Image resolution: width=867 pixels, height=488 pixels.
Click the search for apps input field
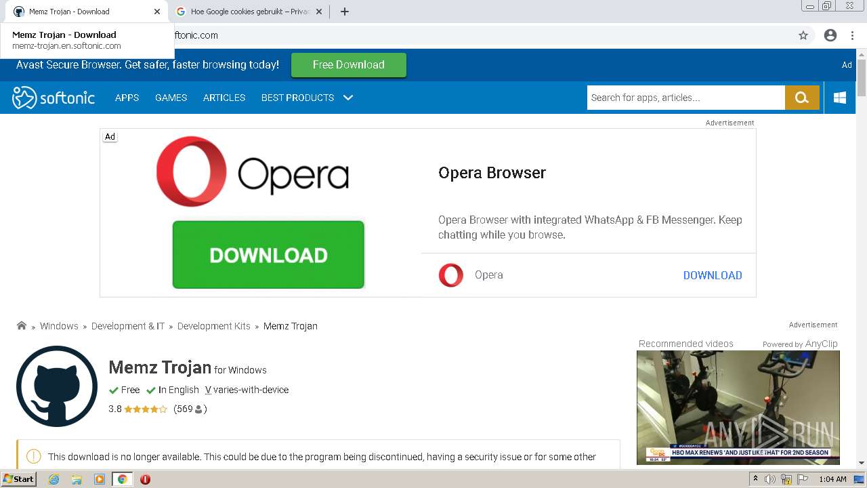click(685, 98)
